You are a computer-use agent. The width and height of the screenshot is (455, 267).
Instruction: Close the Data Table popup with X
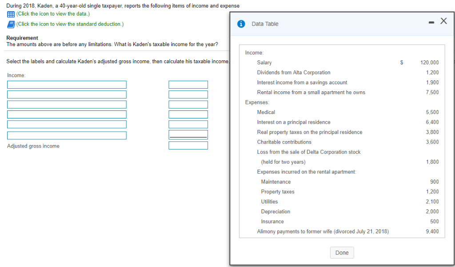coord(443,21)
